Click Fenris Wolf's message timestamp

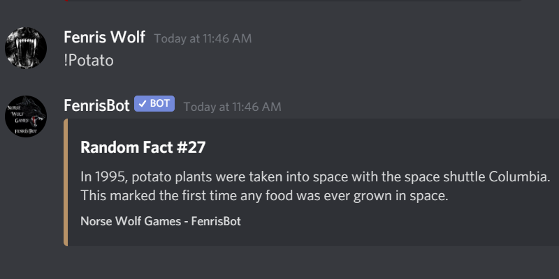(x=203, y=38)
